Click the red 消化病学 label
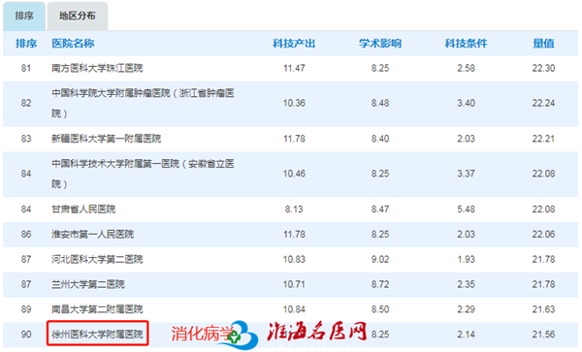 [202, 334]
